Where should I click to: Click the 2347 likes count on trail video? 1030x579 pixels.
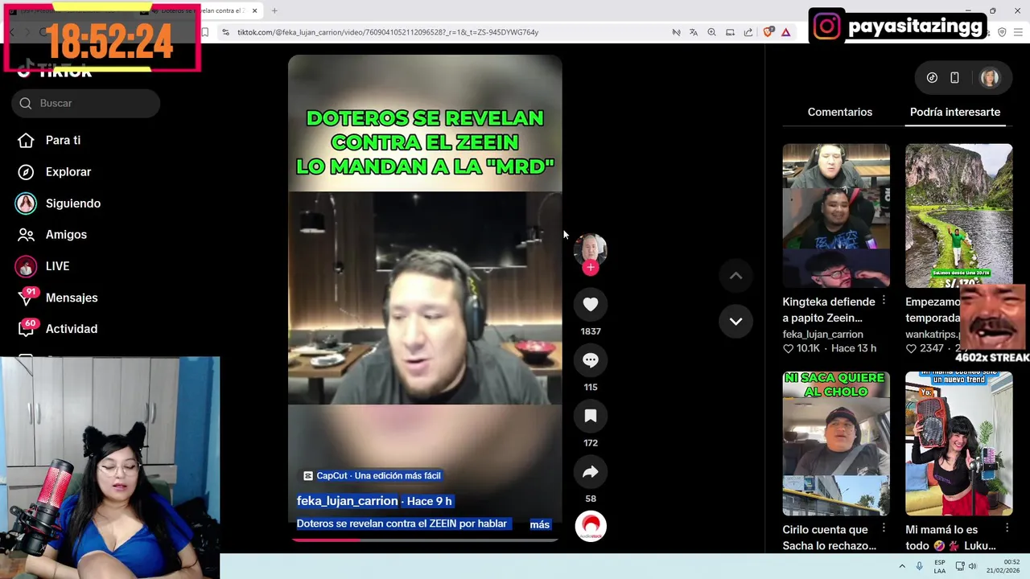pos(925,348)
